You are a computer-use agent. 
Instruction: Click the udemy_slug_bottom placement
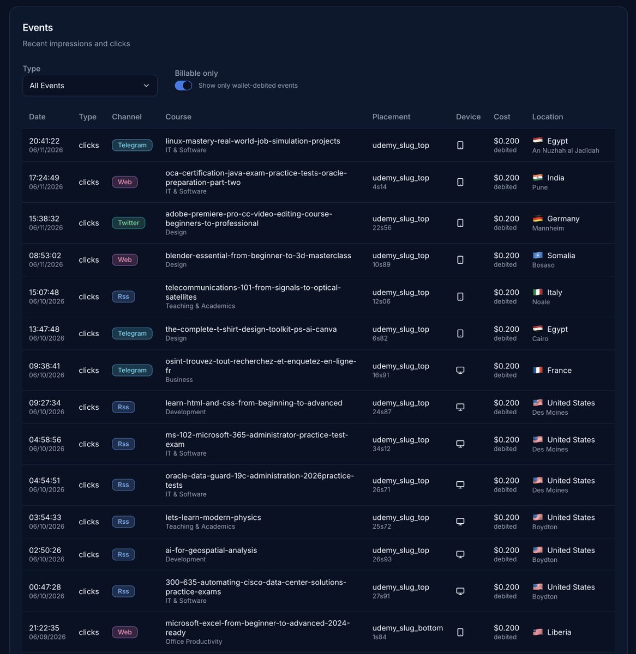407,628
